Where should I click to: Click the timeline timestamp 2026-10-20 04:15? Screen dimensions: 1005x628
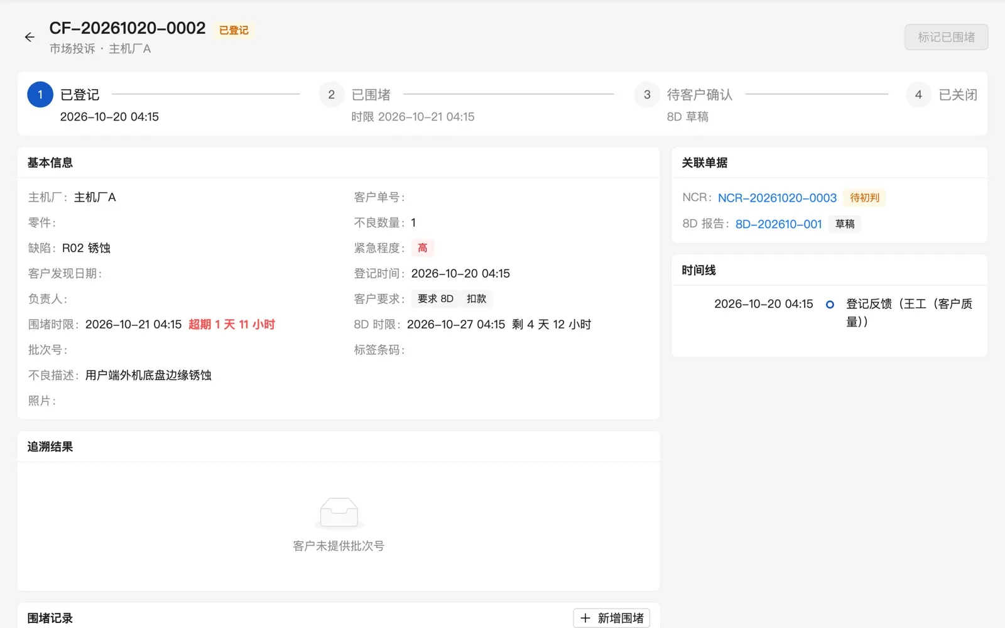pos(764,304)
